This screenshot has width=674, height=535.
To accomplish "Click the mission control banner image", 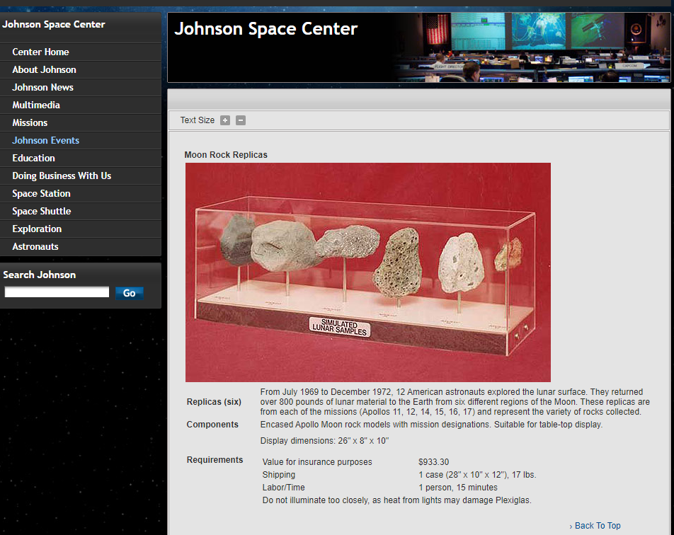I will (533, 47).
